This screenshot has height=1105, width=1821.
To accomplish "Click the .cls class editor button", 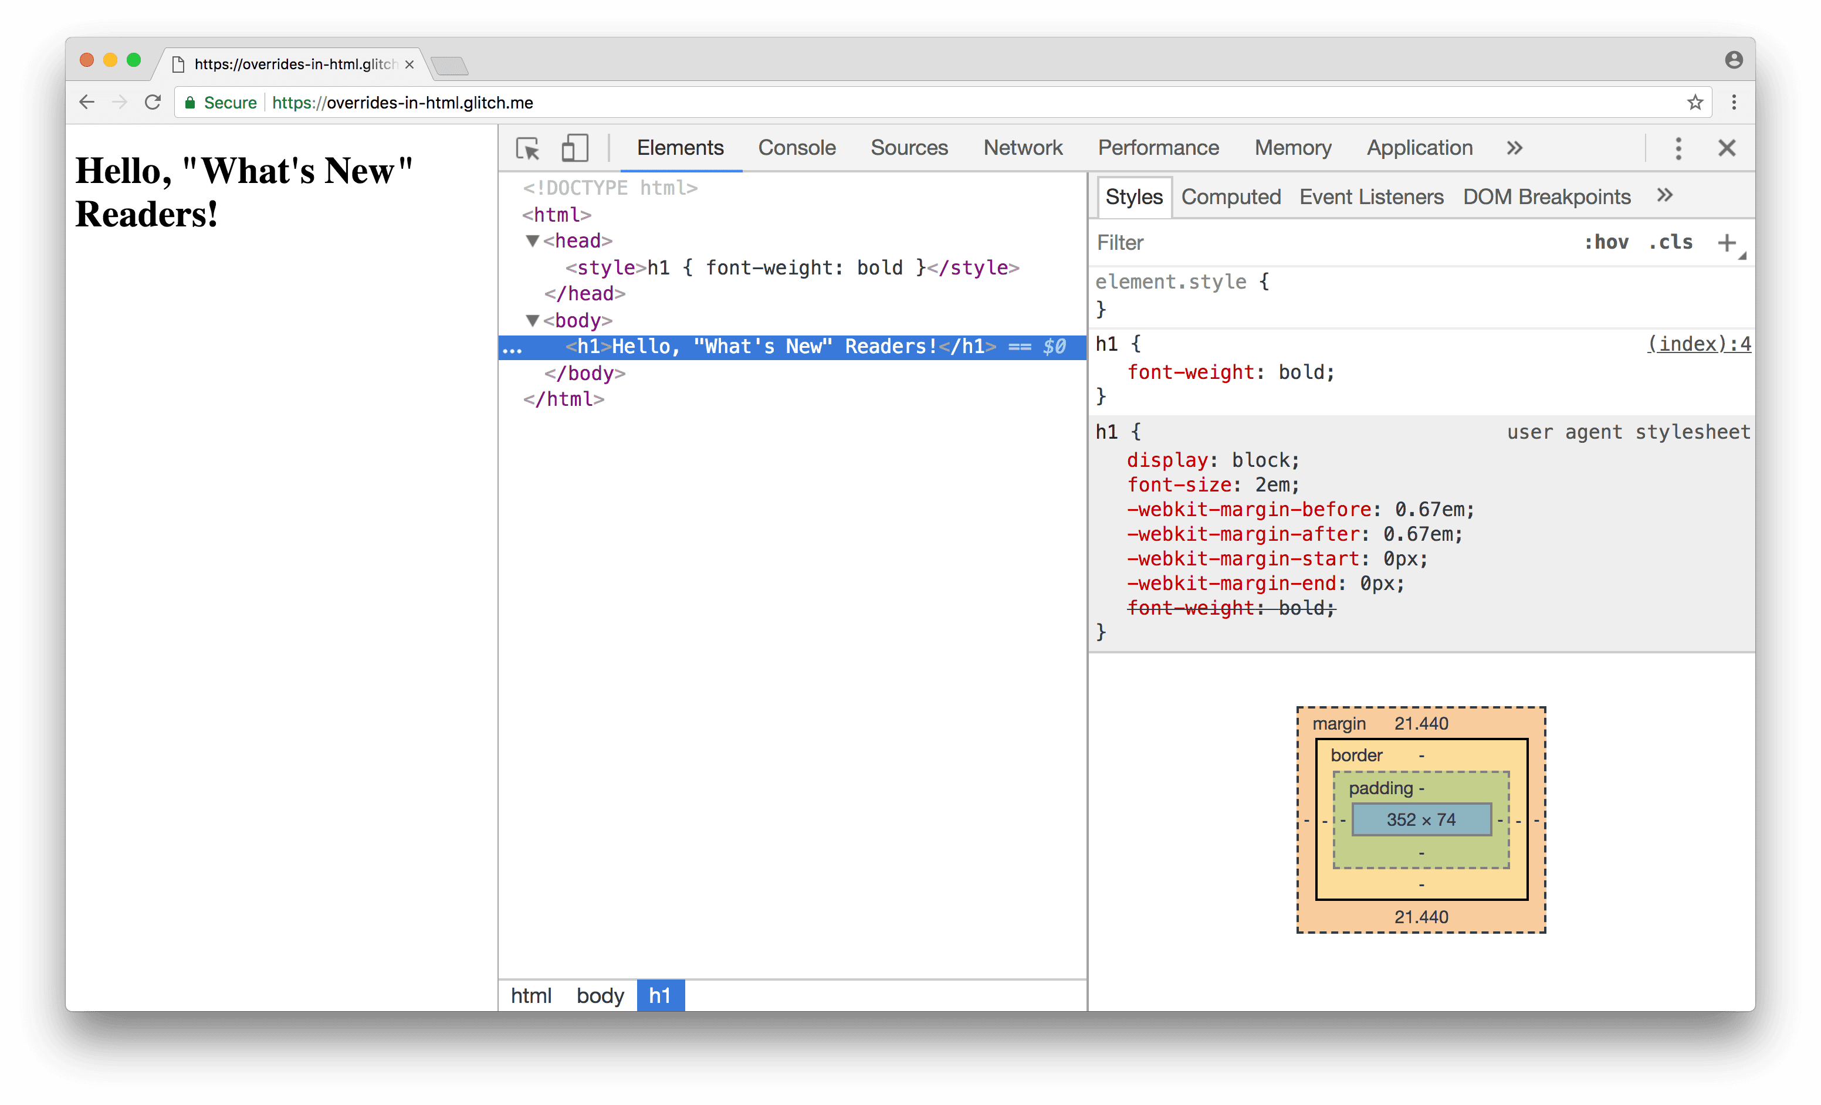I will [1677, 243].
